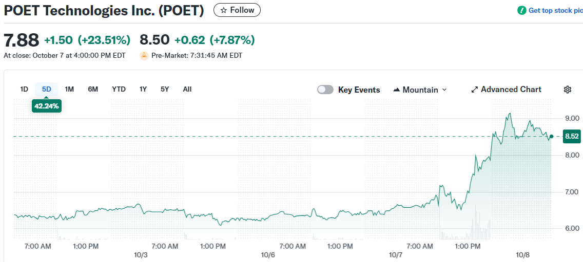The width and height of the screenshot is (583, 262).
Task: Follow POET Technologies stock
Action: [237, 10]
